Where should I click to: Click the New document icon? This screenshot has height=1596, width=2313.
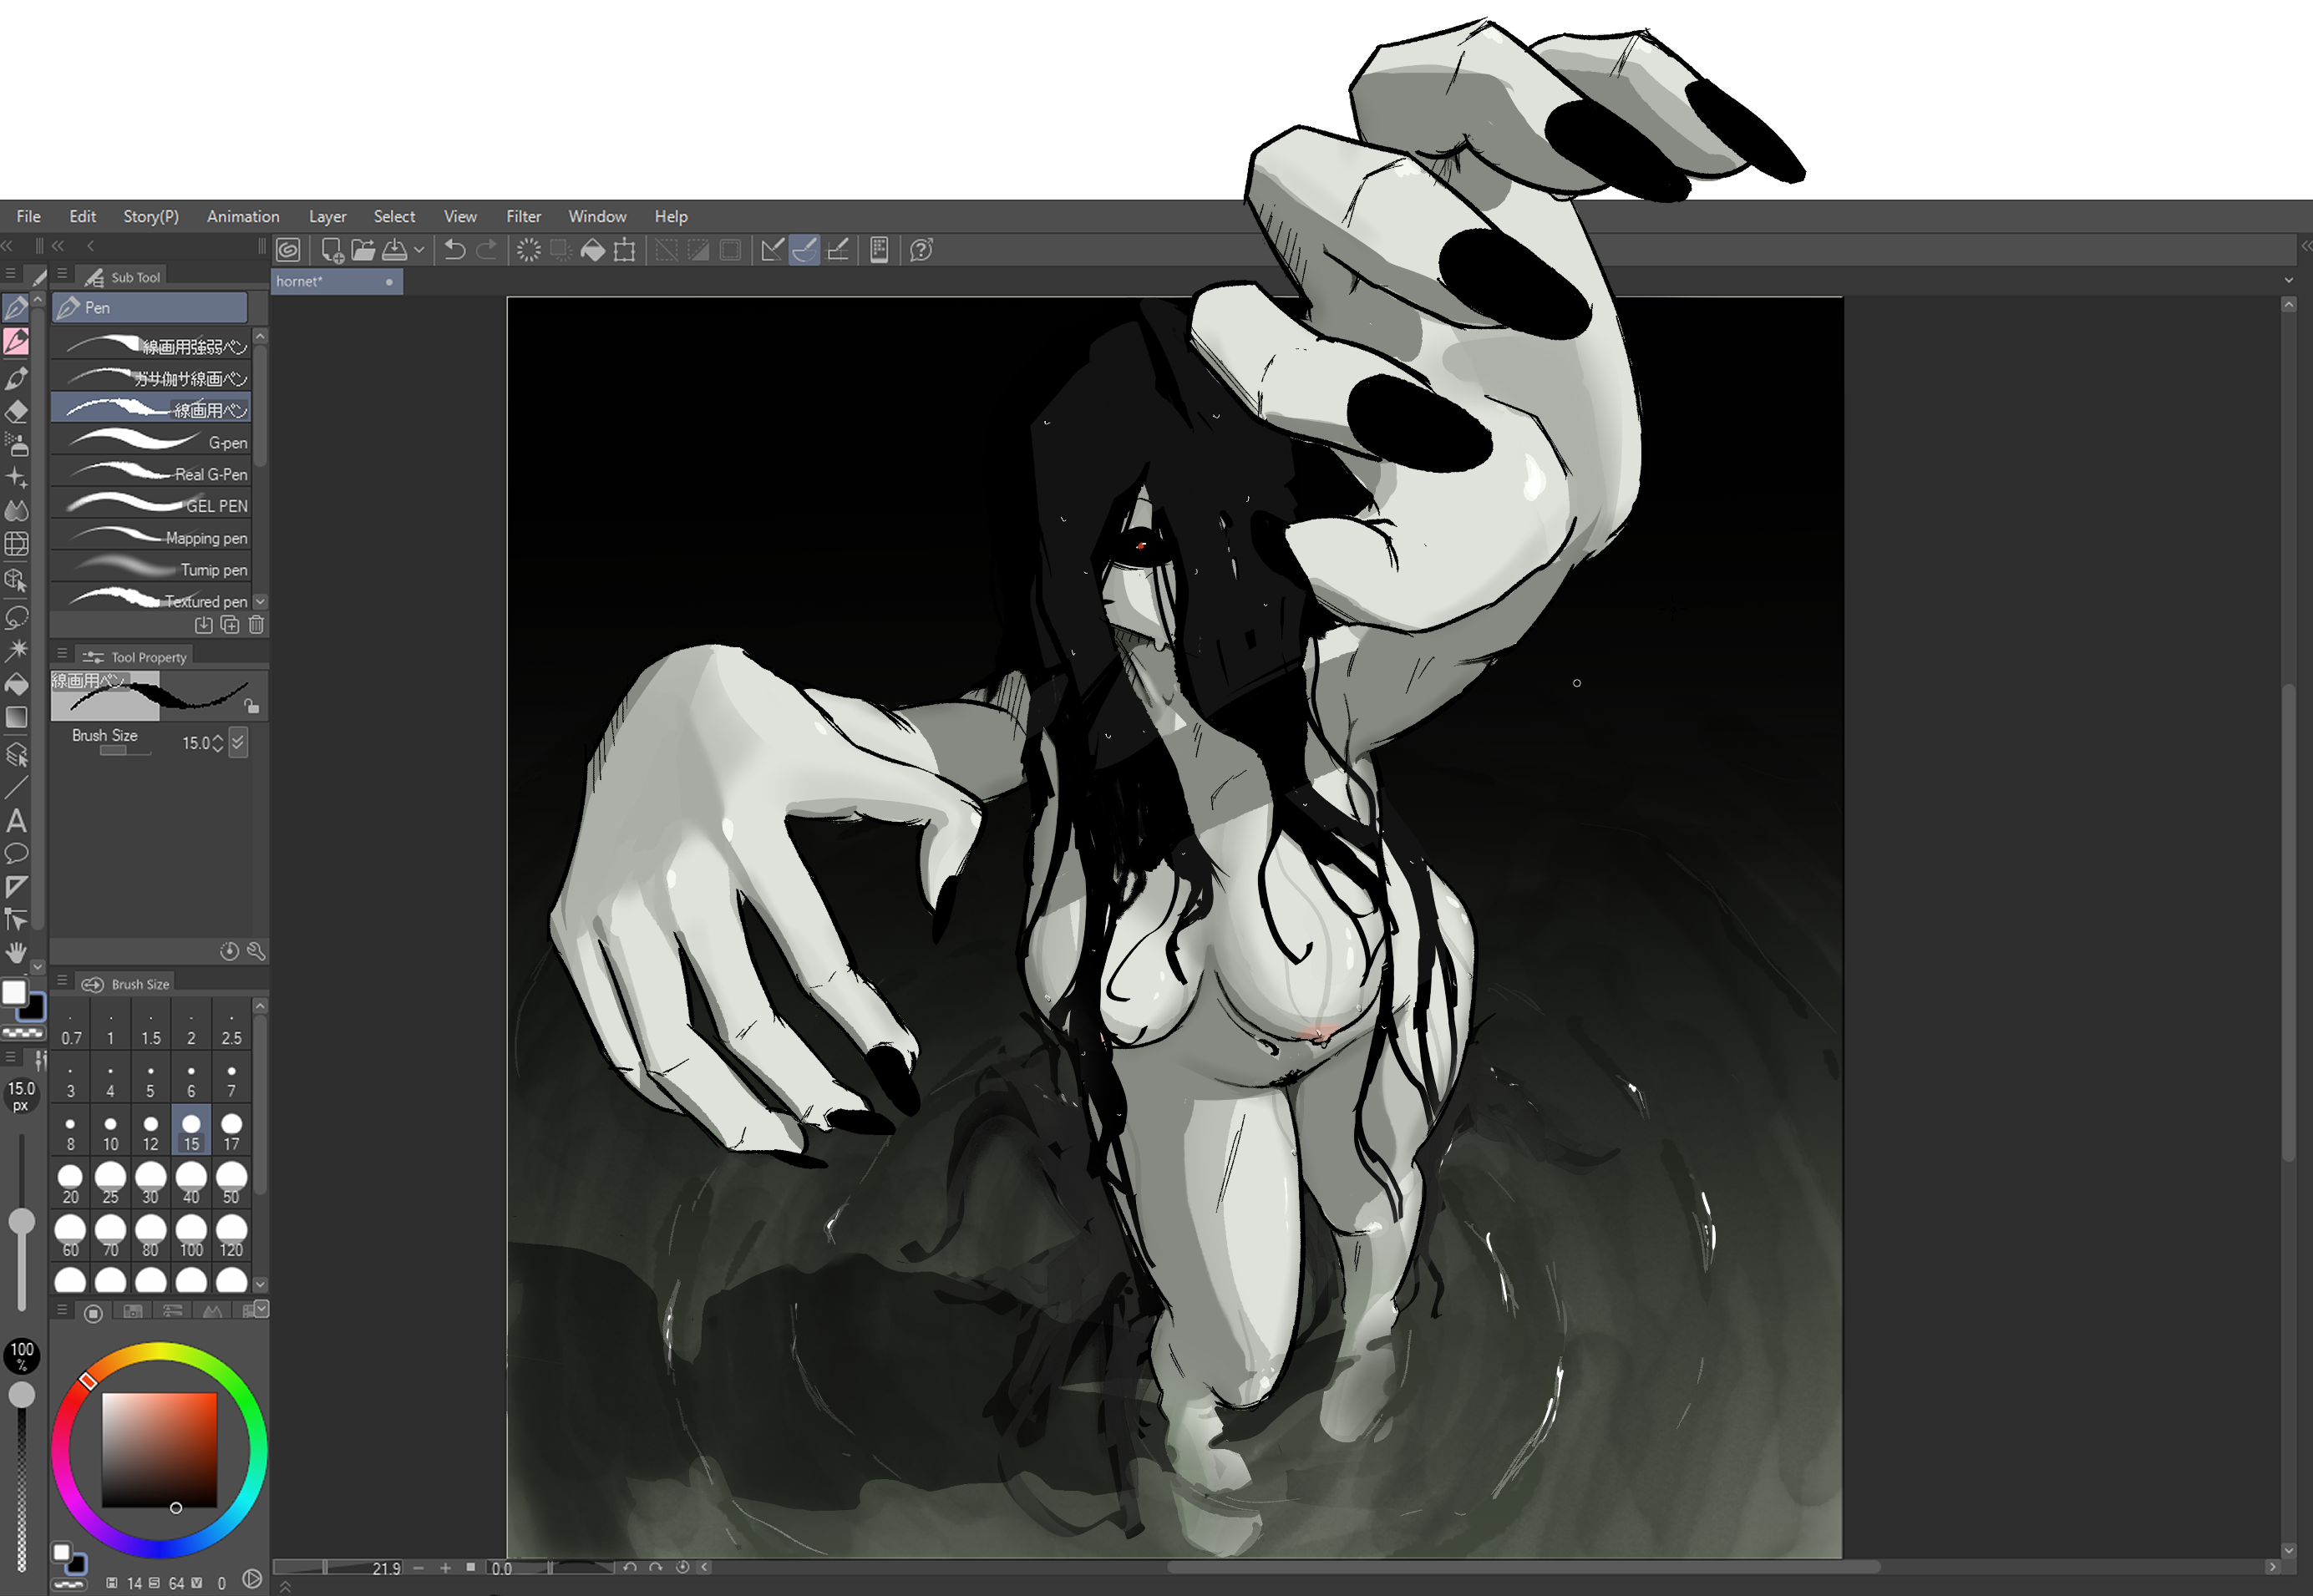332,250
